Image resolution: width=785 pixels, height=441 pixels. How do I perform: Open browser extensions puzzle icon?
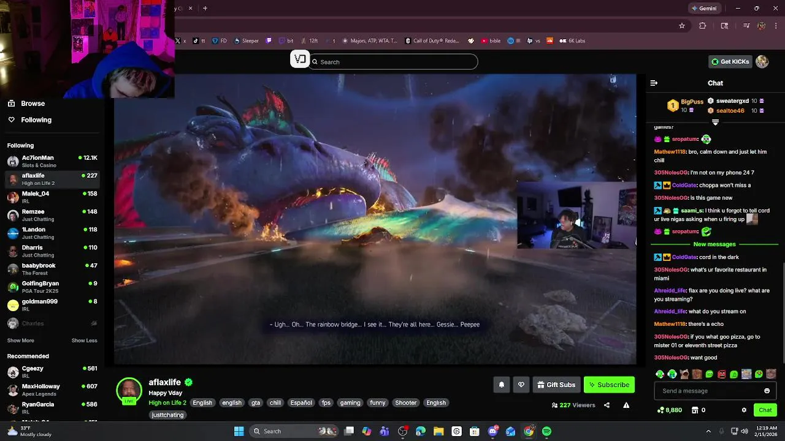coord(703,26)
